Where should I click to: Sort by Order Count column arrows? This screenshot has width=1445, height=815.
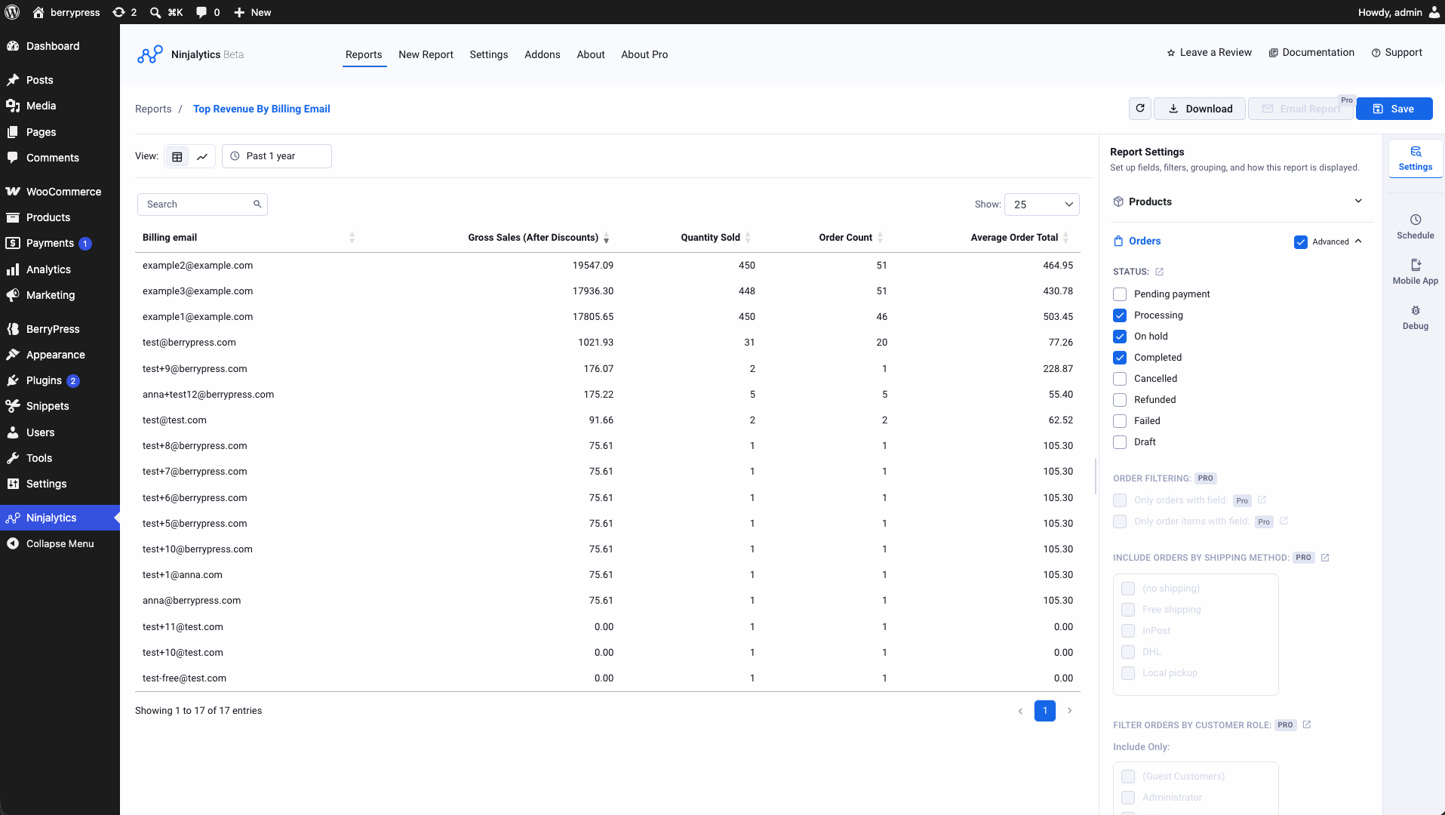pyautogui.click(x=880, y=238)
